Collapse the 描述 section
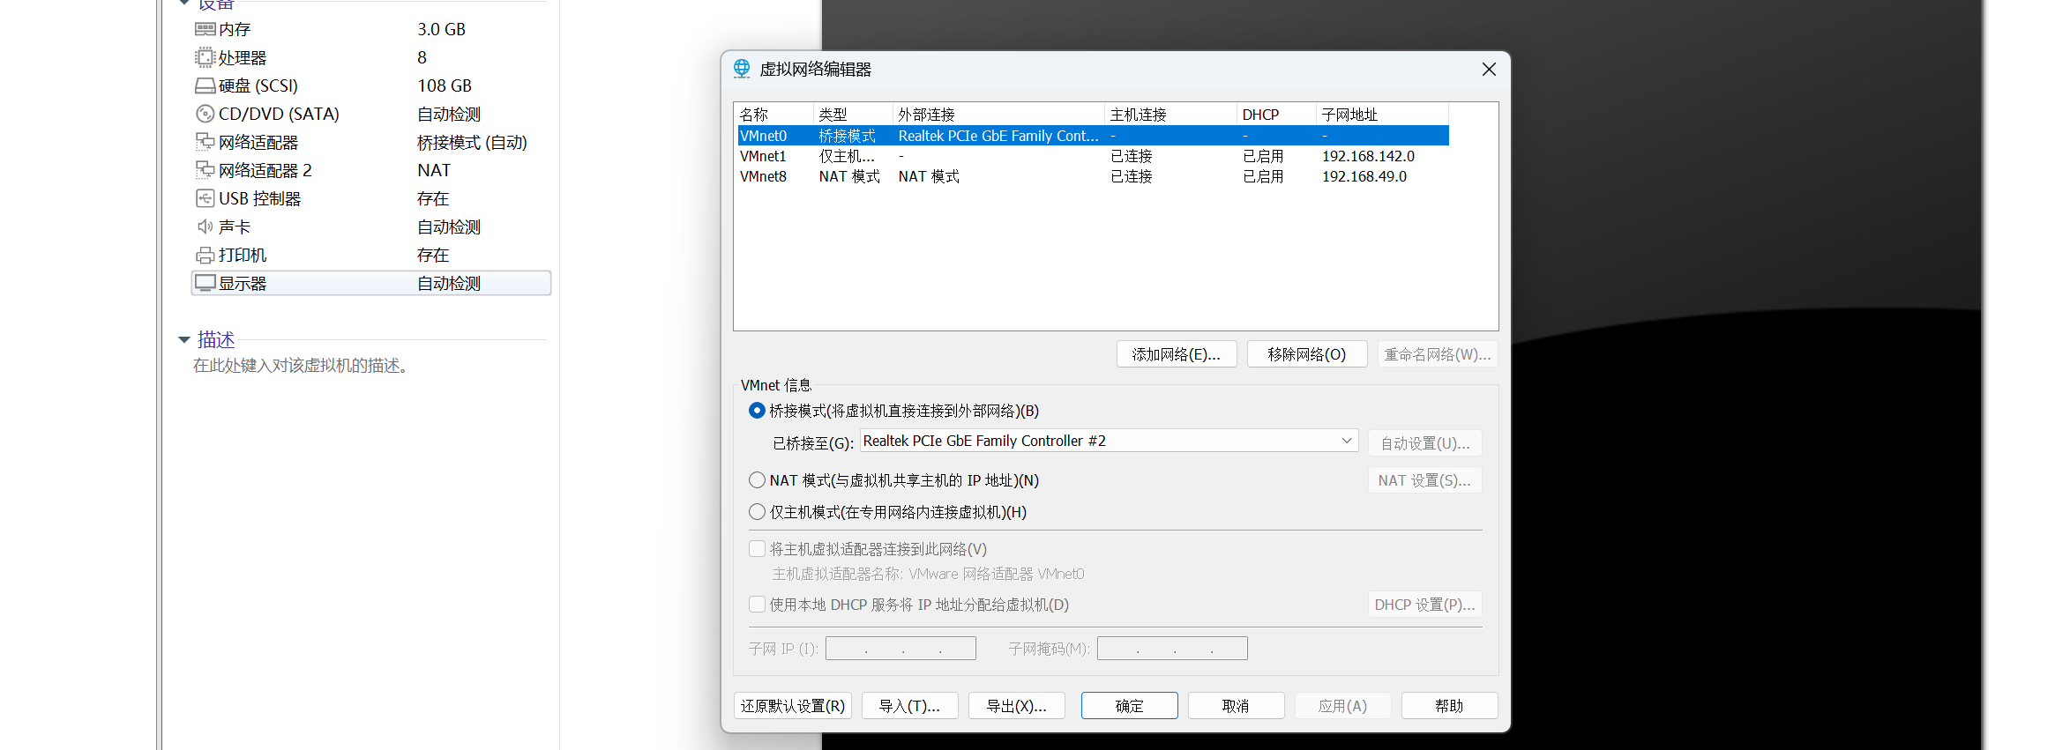The height and width of the screenshot is (750, 2070). (x=184, y=339)
